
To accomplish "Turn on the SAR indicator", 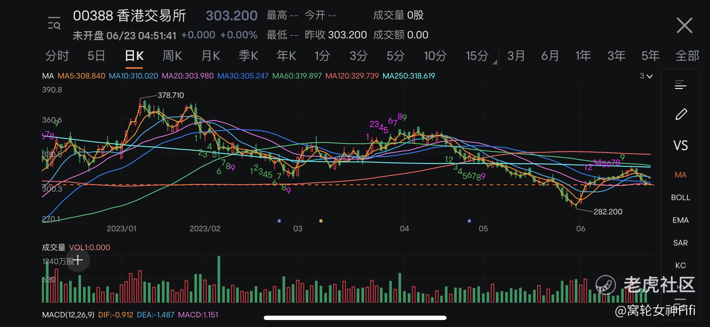I will click(681, 243).
